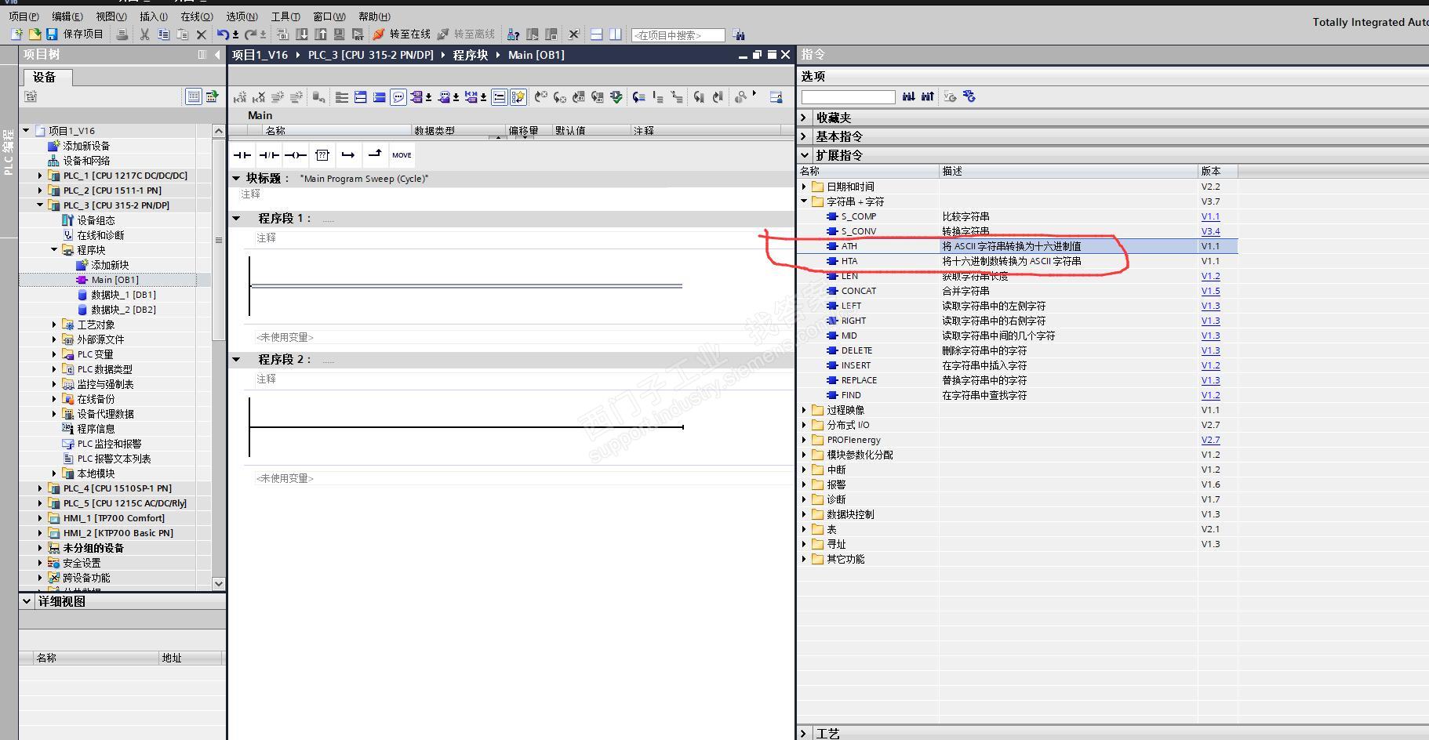This screenshot has height=740, width=1429.
Task: Select the CONCAT instruction
Action: click(x=858, y=291)
